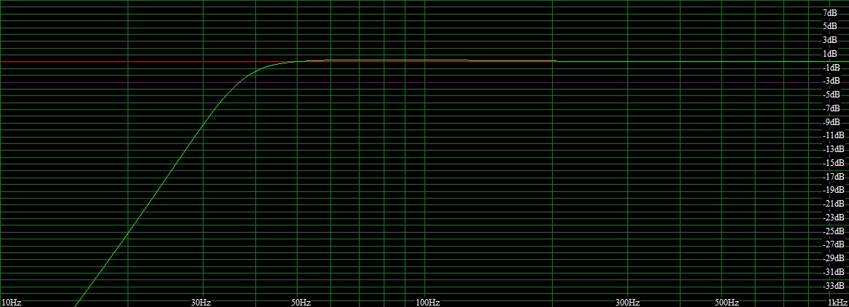This screenshot has height=307, width=849.
Task: Click the -29dB axis label
Action: coord(832,258)
